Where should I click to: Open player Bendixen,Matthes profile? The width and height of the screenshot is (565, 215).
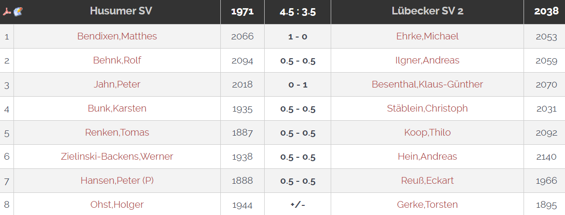(117, 36)
